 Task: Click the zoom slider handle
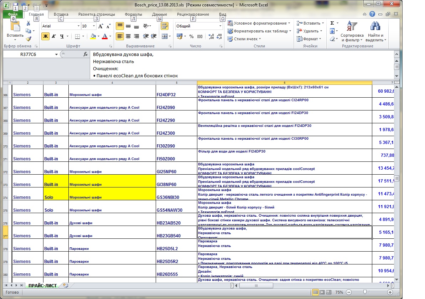[x=365, y=292]
